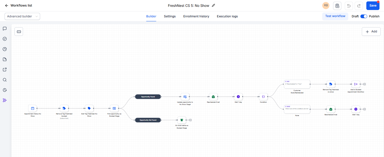Click the (Default Path) label under Remove Tag

tap(64, 118)
